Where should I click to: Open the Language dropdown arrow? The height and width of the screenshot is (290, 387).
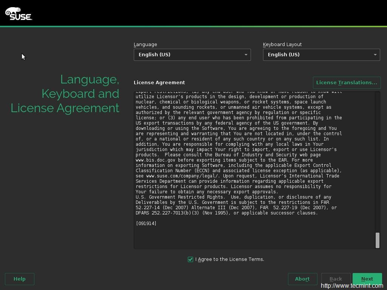[246, 55]
